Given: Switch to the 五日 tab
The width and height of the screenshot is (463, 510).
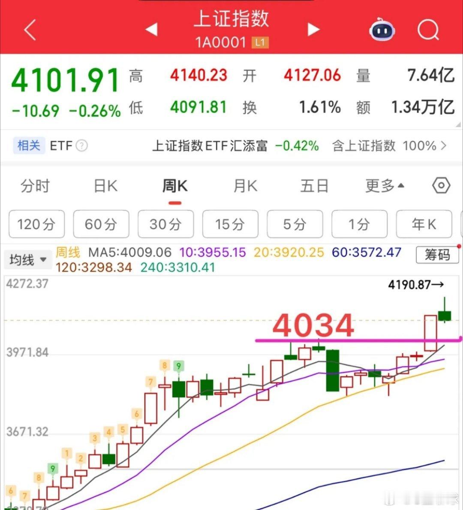Looking at the screenshot, I should point(314,186).
